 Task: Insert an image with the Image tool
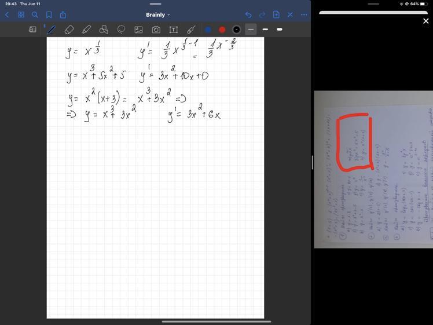point(138,30)
